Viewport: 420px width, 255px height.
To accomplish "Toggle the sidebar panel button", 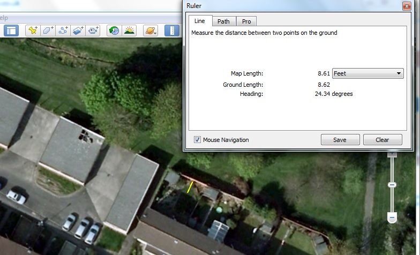I will pyautogui.click(x=11, y=31).
